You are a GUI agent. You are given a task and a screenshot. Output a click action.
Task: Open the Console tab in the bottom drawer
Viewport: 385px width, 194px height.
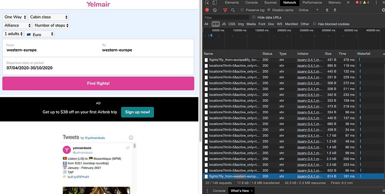[219, 191]
